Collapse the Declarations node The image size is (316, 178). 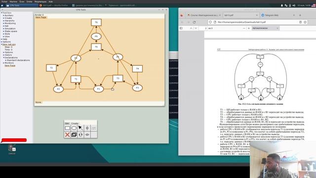[x=3, y=57]
